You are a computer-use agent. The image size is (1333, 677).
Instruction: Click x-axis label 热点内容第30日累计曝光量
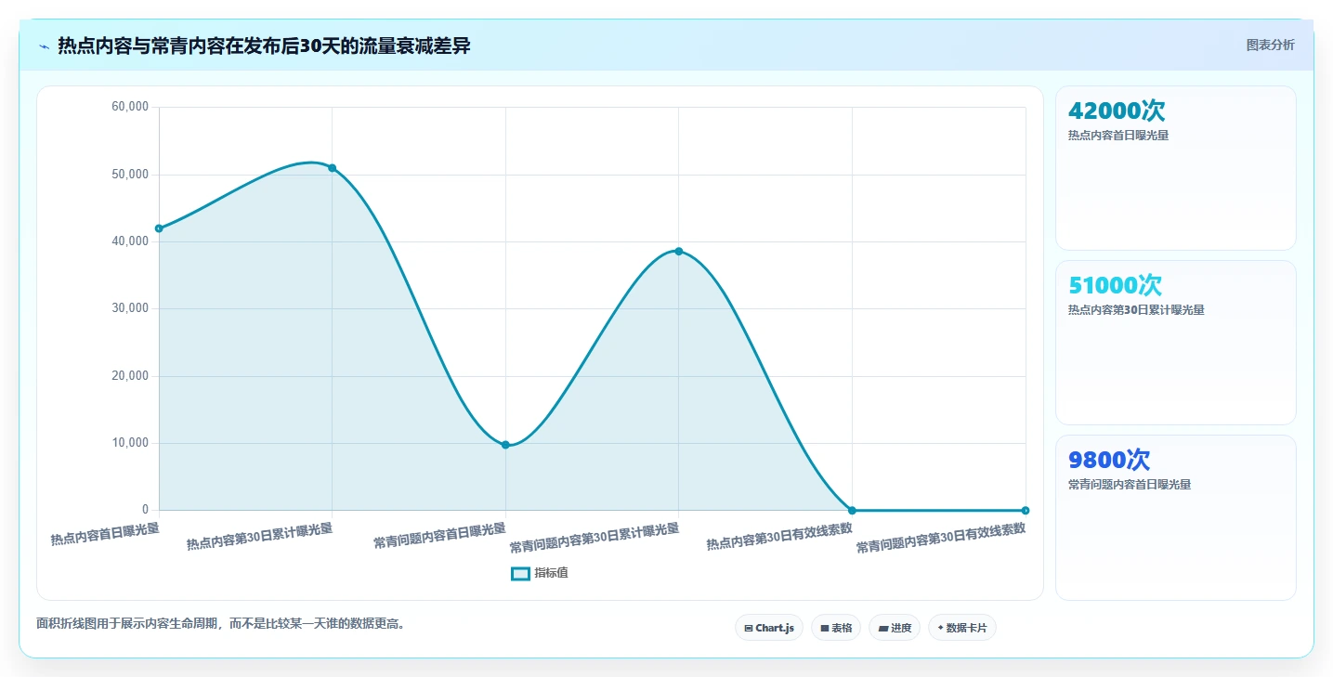[259, 538]
